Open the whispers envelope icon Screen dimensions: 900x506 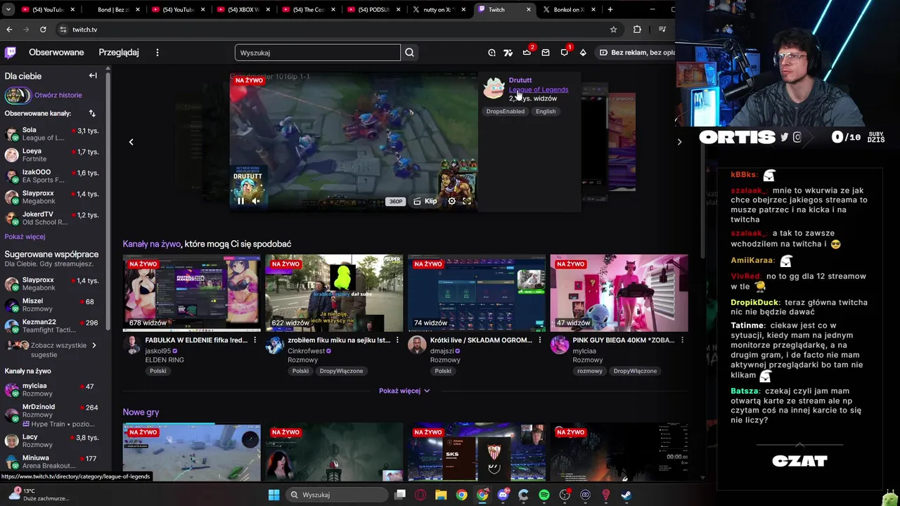click(x=546, y=53)
